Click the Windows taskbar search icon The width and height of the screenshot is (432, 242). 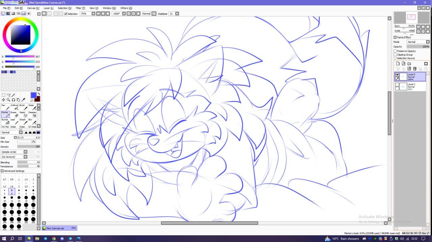pyautogui.click(x=12, y=239)
